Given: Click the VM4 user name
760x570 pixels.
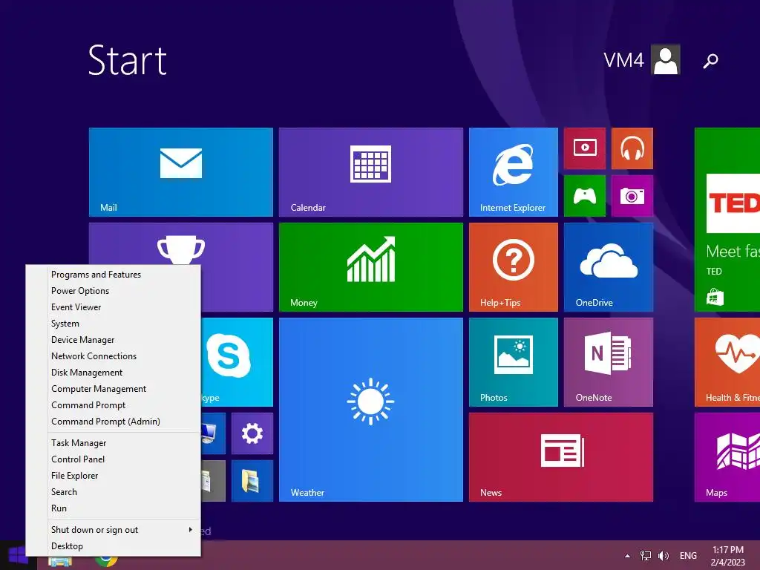Looking at the screenshot, I should coord(623,60).
